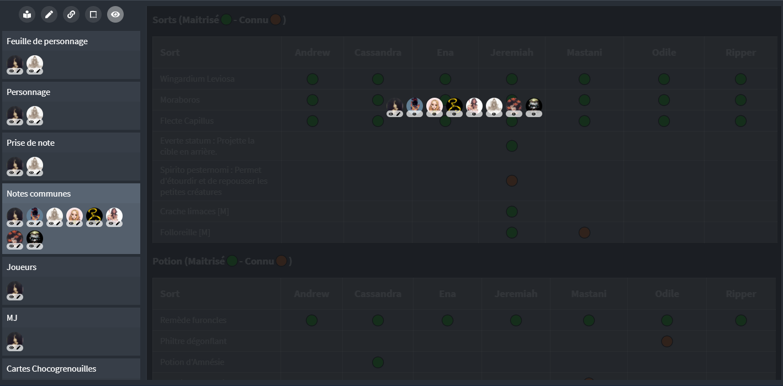Click the blonde girl avatar under Notes communes

pos(75,216)
